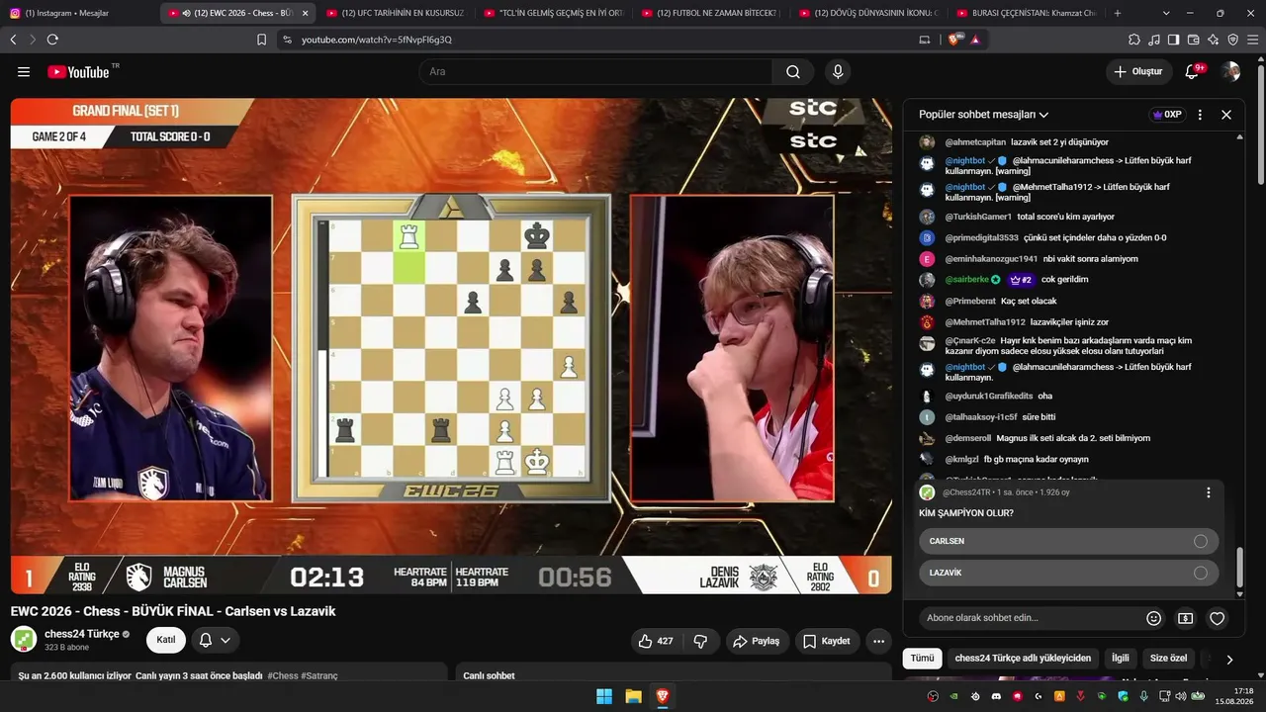1266x712 pixels.
Task: Dislike the video with thumbs down
Action: coord(700,641)
